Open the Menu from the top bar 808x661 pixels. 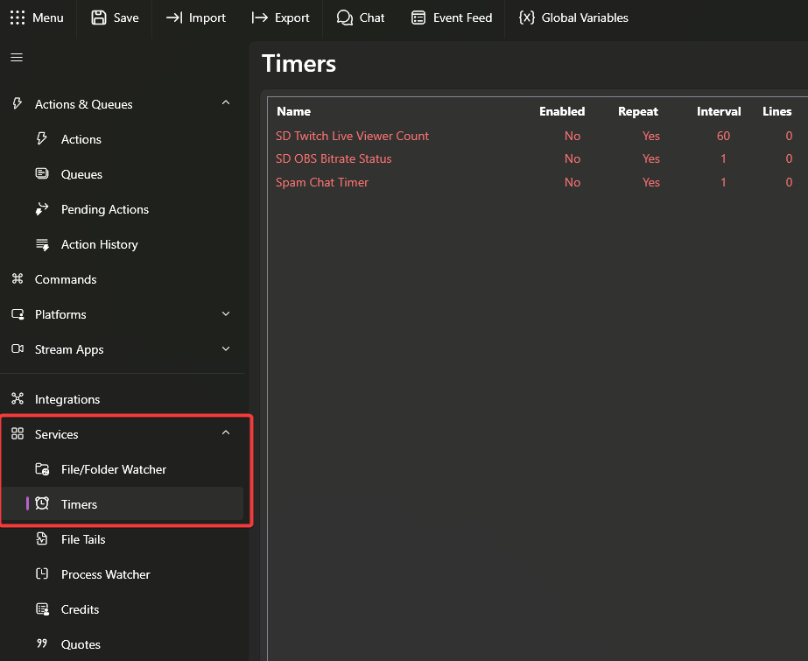(x=38, y=18)
